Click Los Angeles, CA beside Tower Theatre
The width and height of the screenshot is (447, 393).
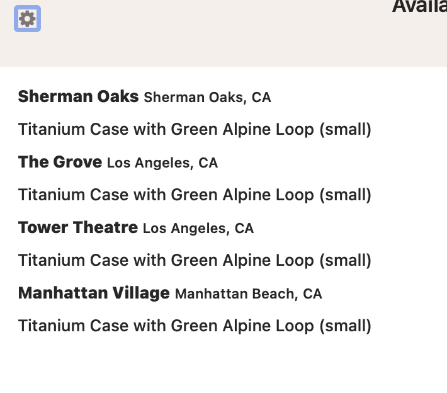198,229
